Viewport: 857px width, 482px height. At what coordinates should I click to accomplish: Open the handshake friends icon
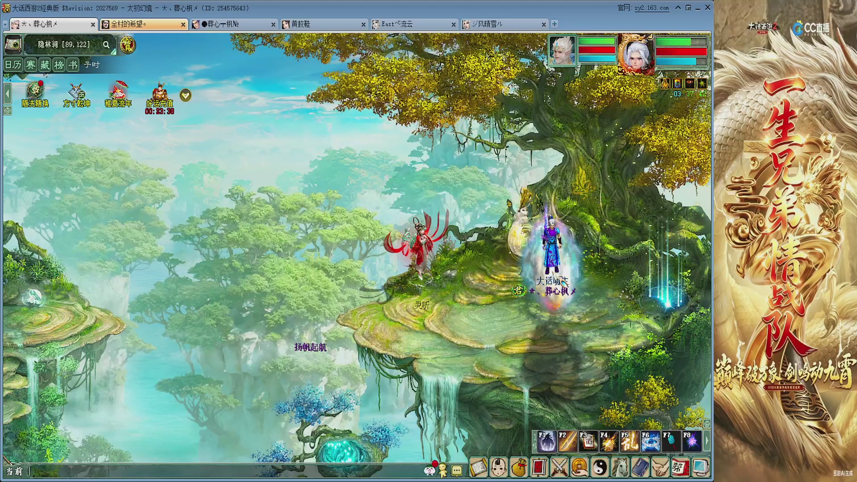click(x=661, y=468)
